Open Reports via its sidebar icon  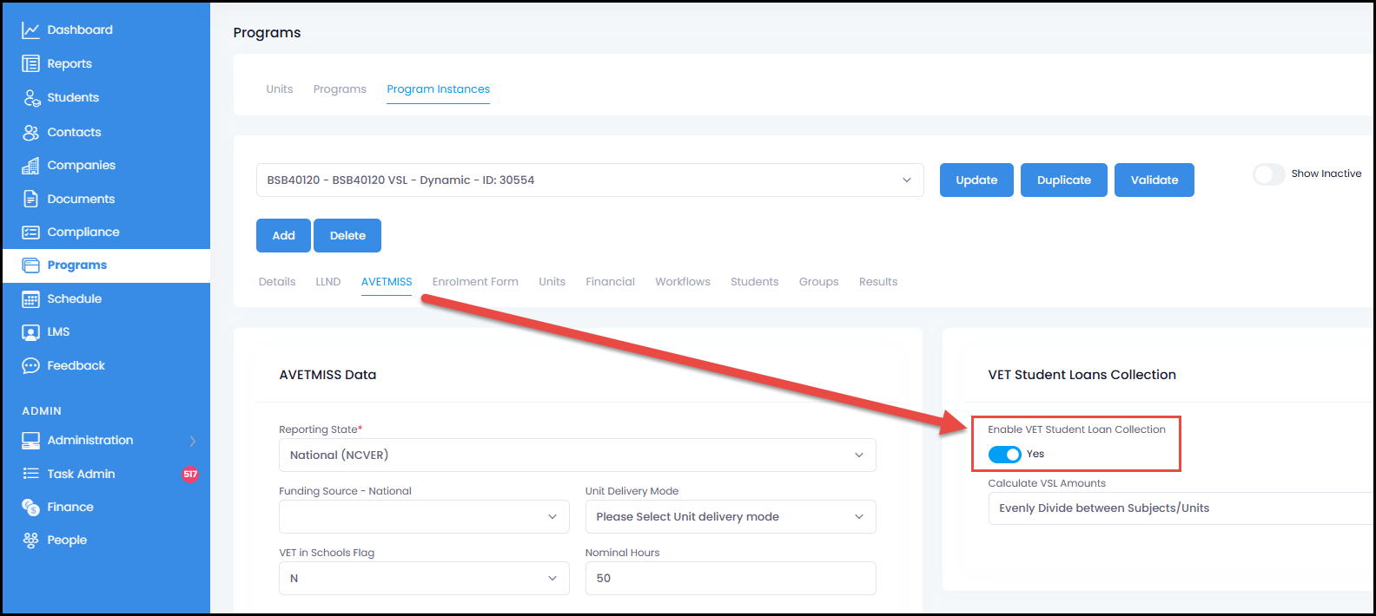coord(30,64)
